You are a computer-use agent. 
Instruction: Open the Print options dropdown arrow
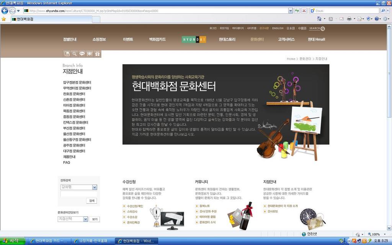(x=354, y=19)
